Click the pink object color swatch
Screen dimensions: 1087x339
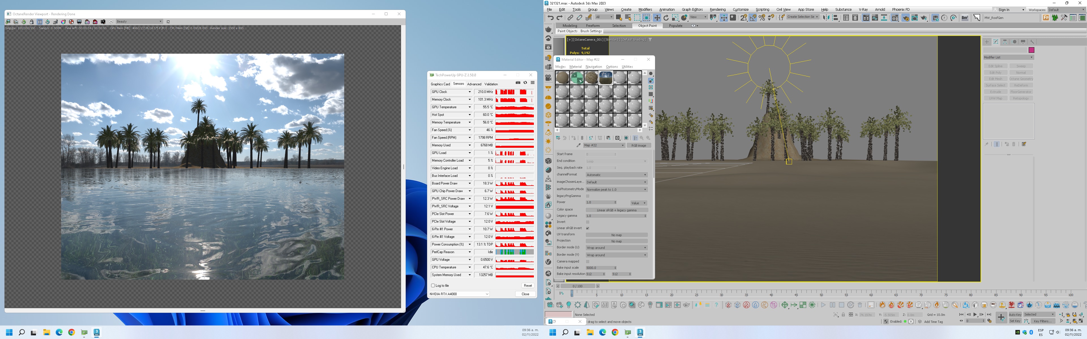1031,50
